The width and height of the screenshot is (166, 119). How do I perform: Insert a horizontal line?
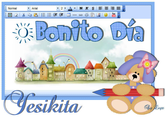pos(75,15)
